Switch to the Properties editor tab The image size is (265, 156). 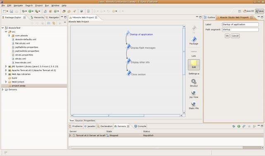coord(89,120)
